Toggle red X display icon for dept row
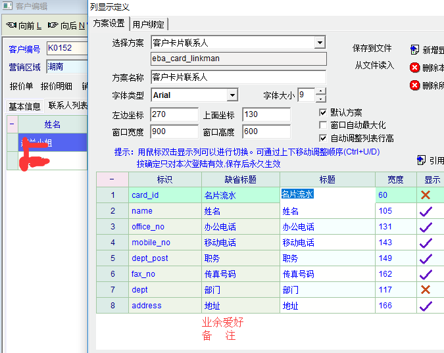This screenshot has width=444, height=353. click(x=426, y=290)
